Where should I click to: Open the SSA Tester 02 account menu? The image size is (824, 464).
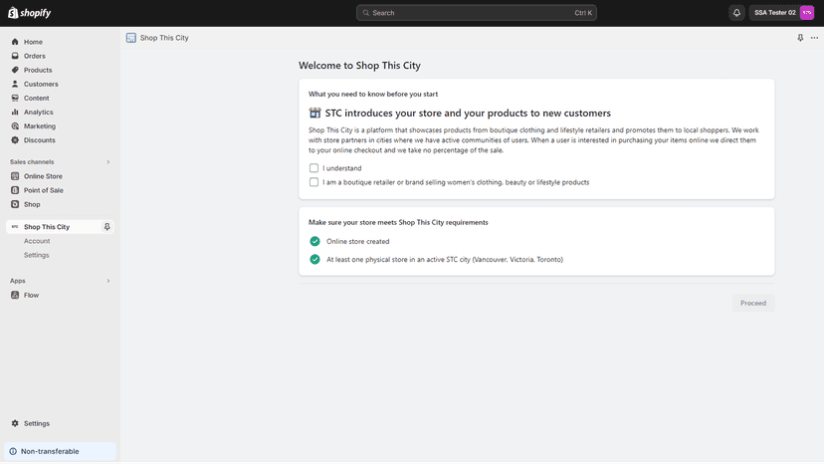[x=782, y=13]
